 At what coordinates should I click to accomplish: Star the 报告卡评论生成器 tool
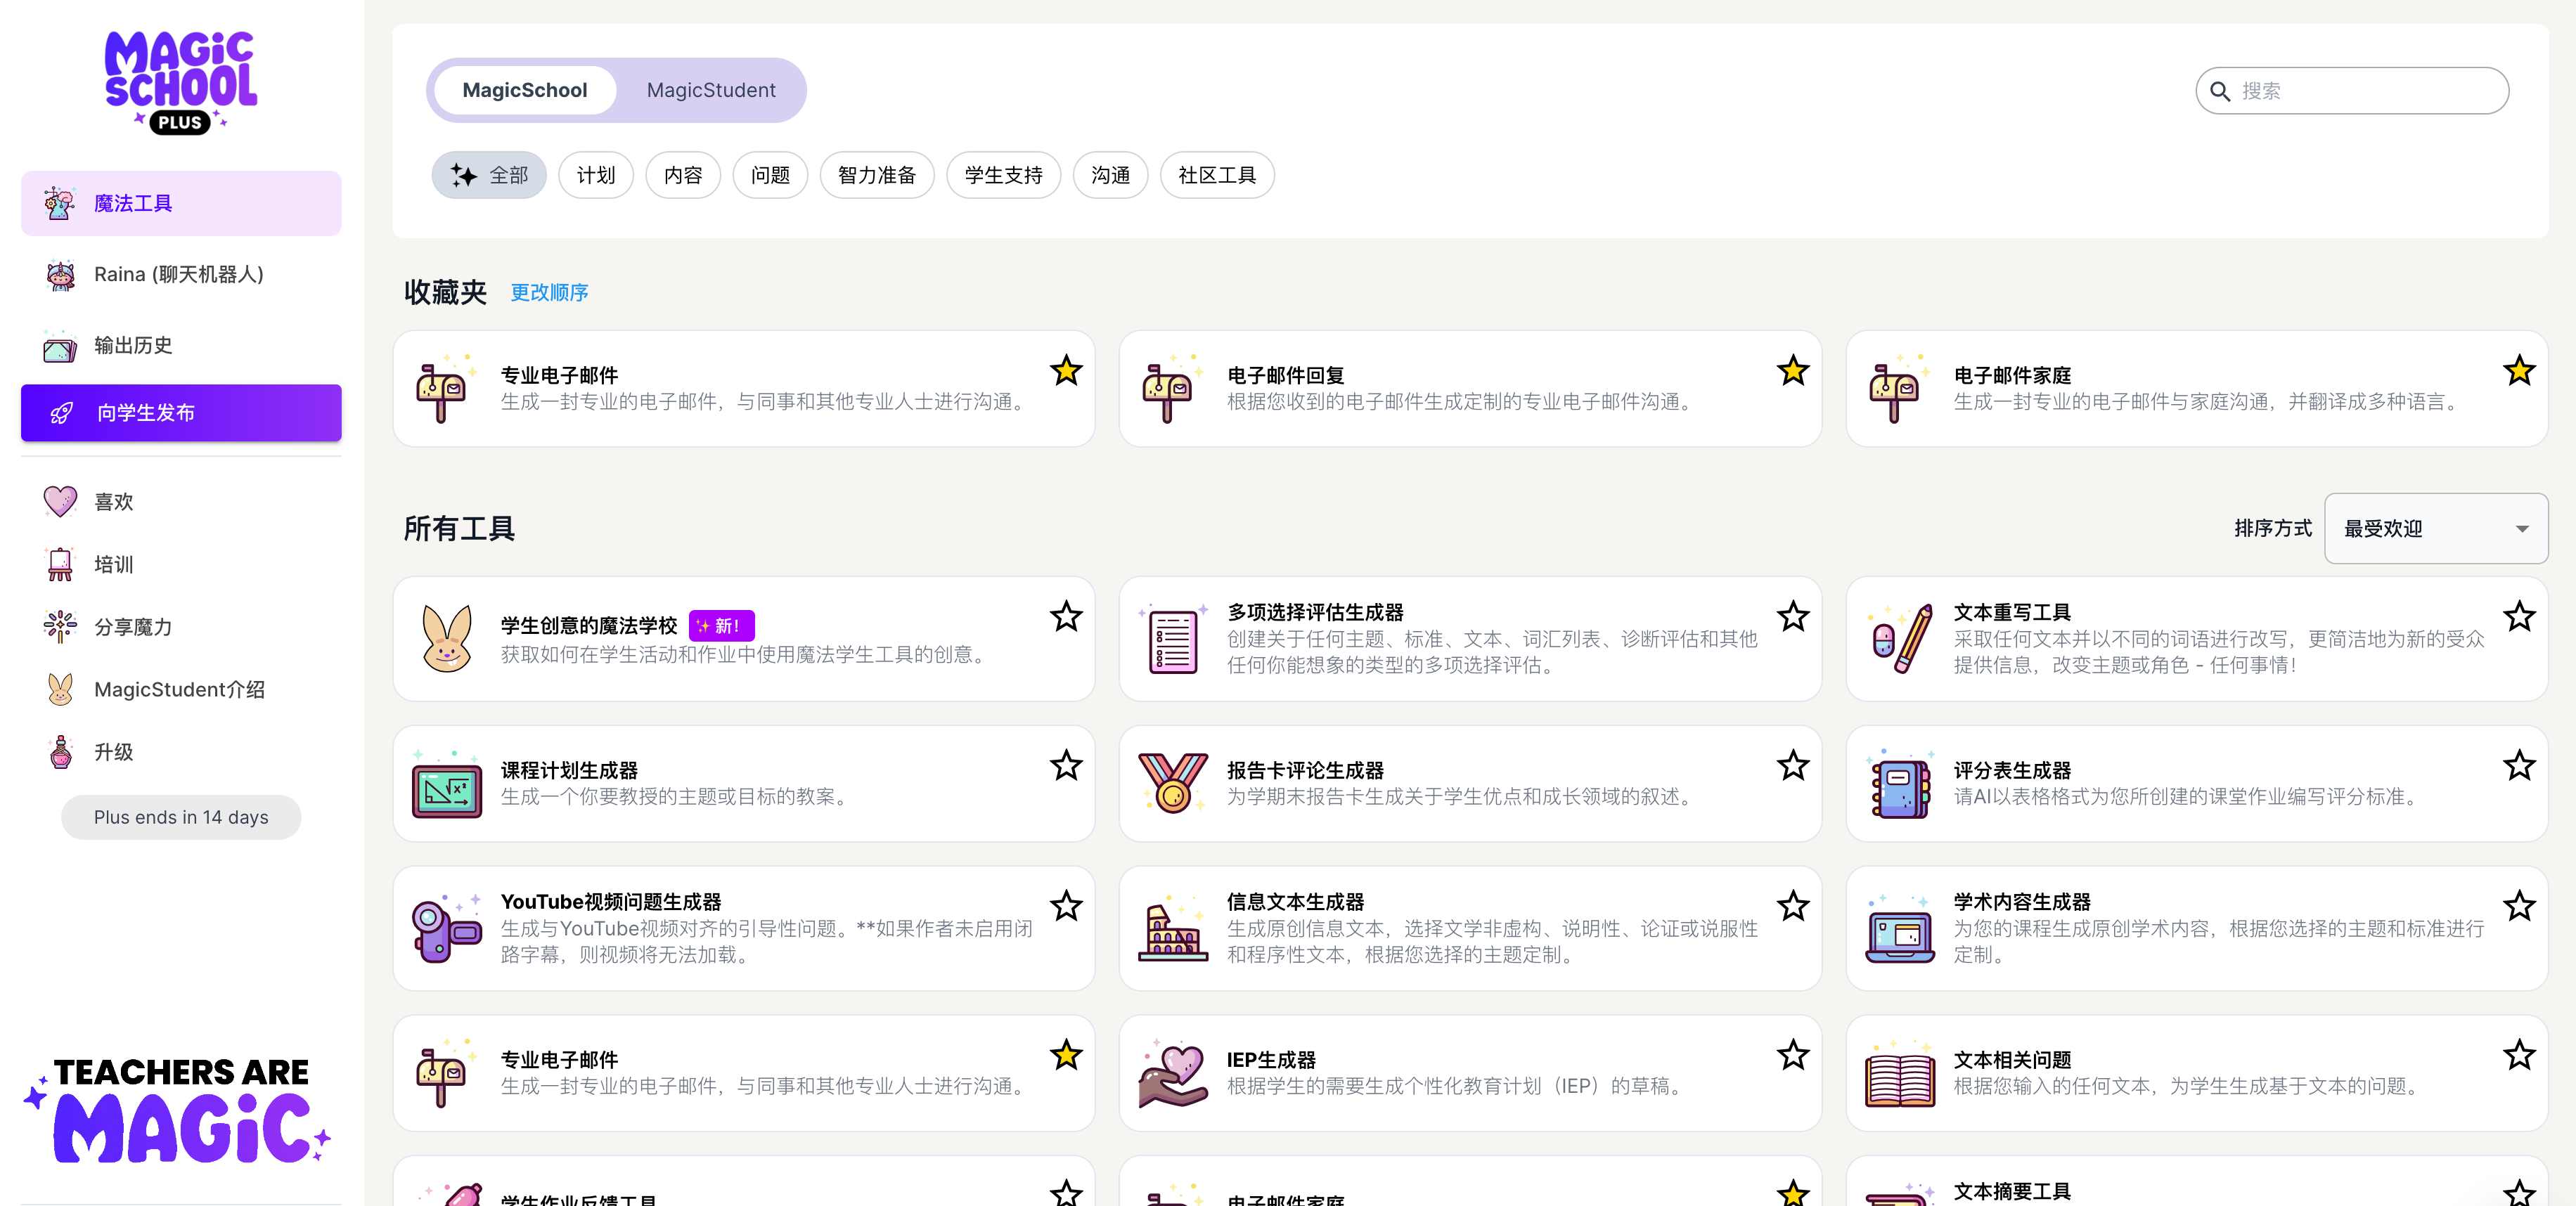(1792, 766)
